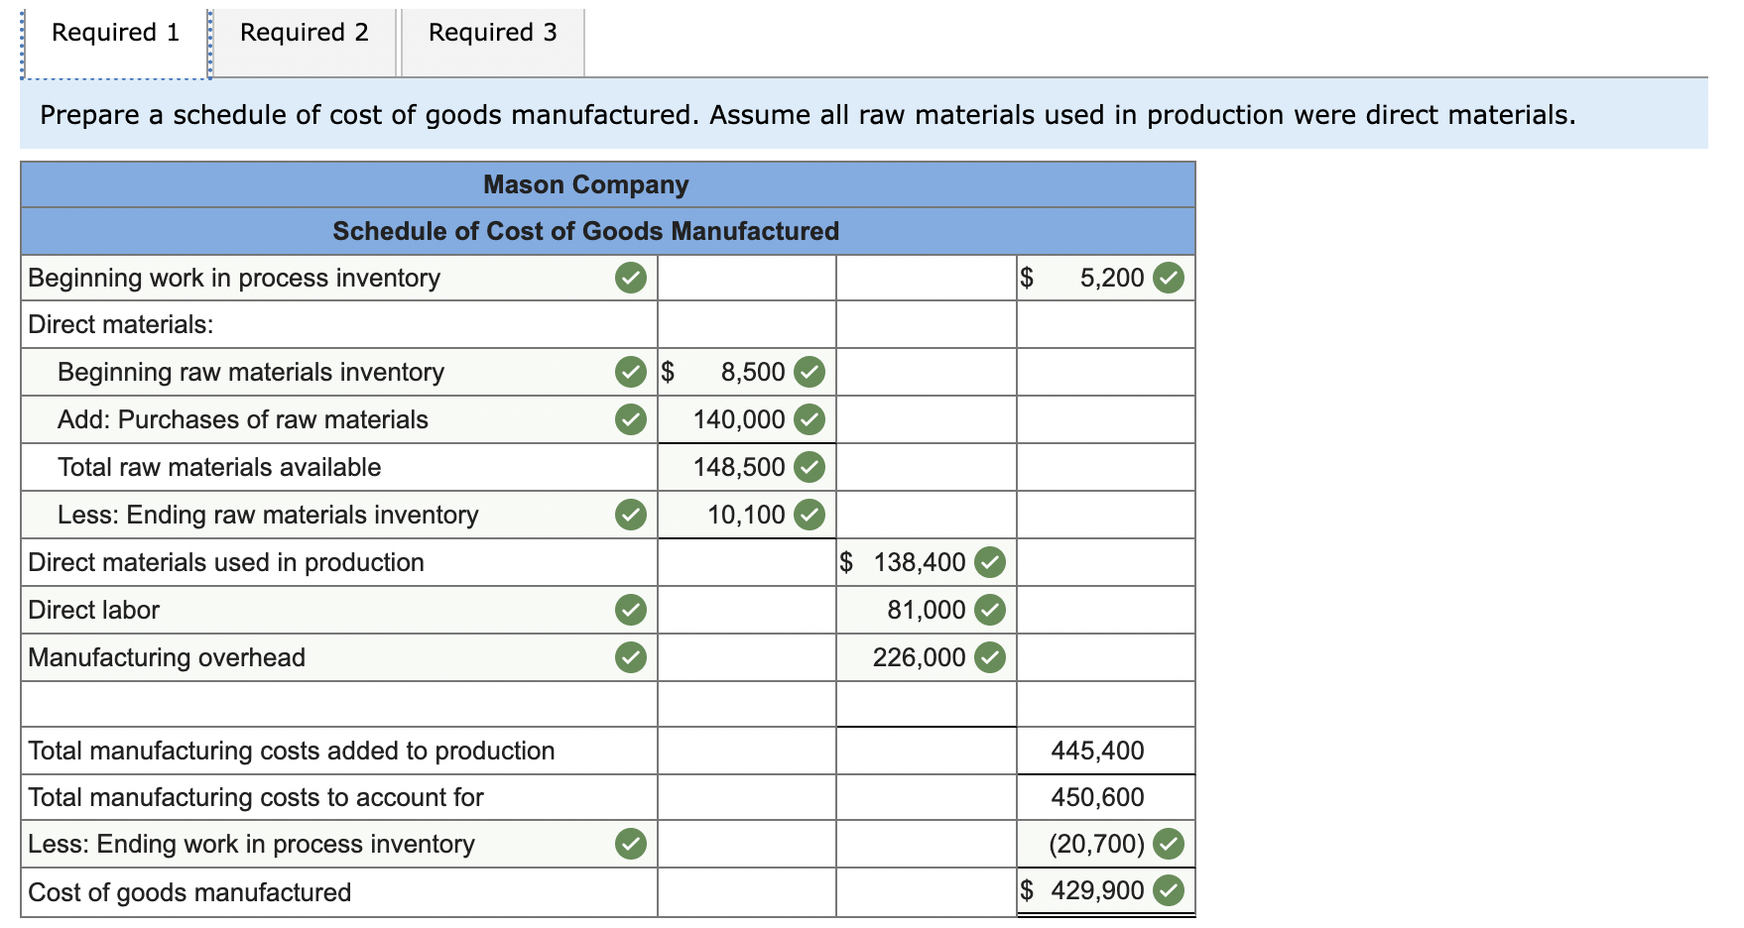
Task: Click checkmark next to 148,500 total
Action: click(810, 467)
